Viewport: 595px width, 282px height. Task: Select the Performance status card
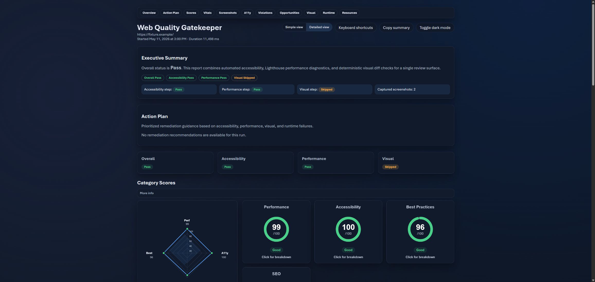click(336, 163)
